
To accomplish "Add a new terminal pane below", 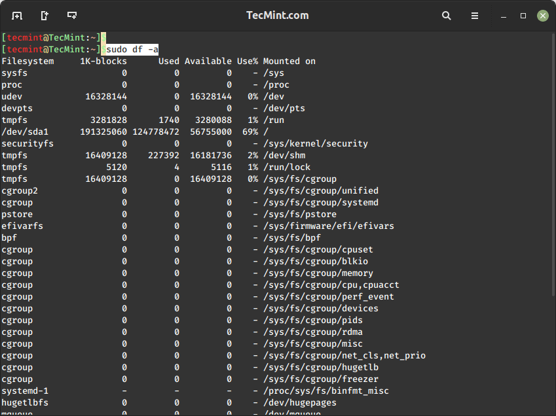I will coord(72,14).
